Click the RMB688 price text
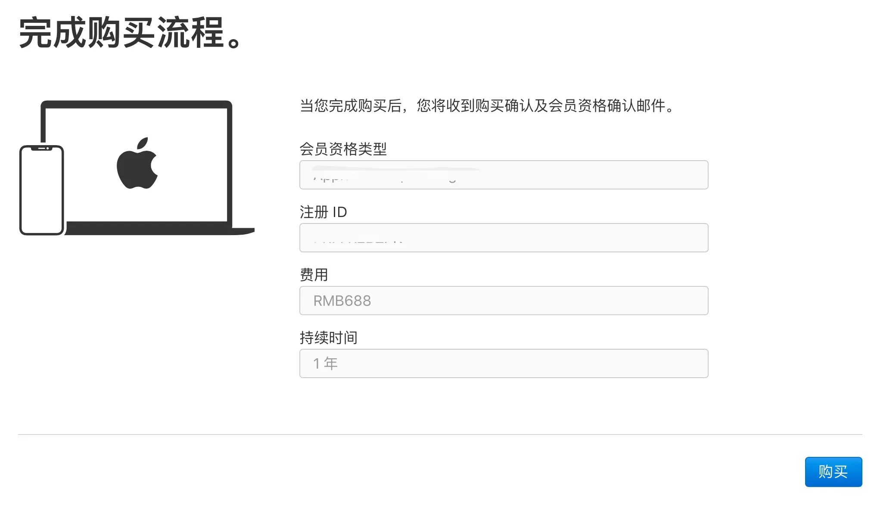Viewport: 871px width, 509px height. coord(342,301)
